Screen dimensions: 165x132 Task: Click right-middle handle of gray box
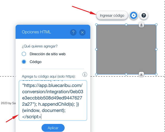click(156, 49)
